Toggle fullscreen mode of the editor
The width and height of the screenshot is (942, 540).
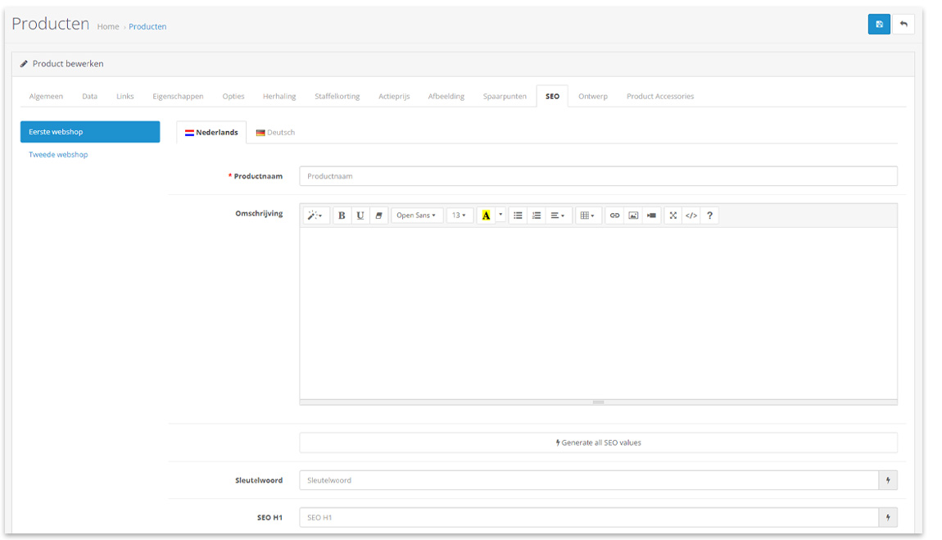673,216
